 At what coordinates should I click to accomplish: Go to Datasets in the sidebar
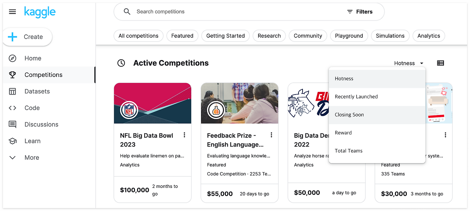pos(37,91)
